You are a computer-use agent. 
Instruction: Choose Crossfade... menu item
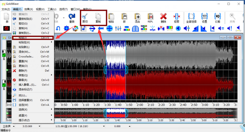tap(33, 57)
